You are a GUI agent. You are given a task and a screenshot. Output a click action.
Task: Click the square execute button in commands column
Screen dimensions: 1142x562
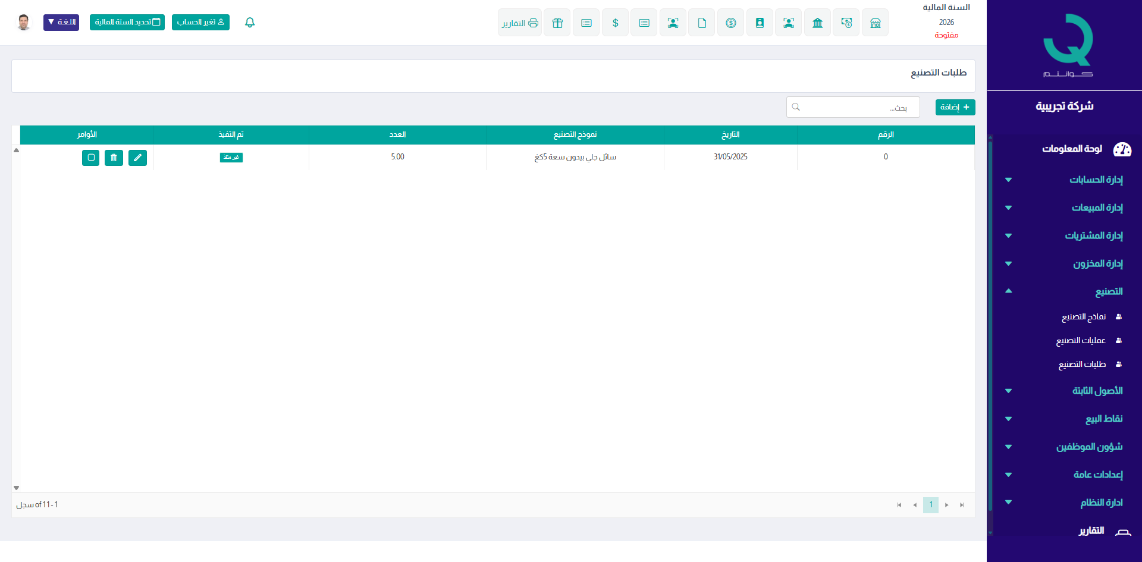91,158
